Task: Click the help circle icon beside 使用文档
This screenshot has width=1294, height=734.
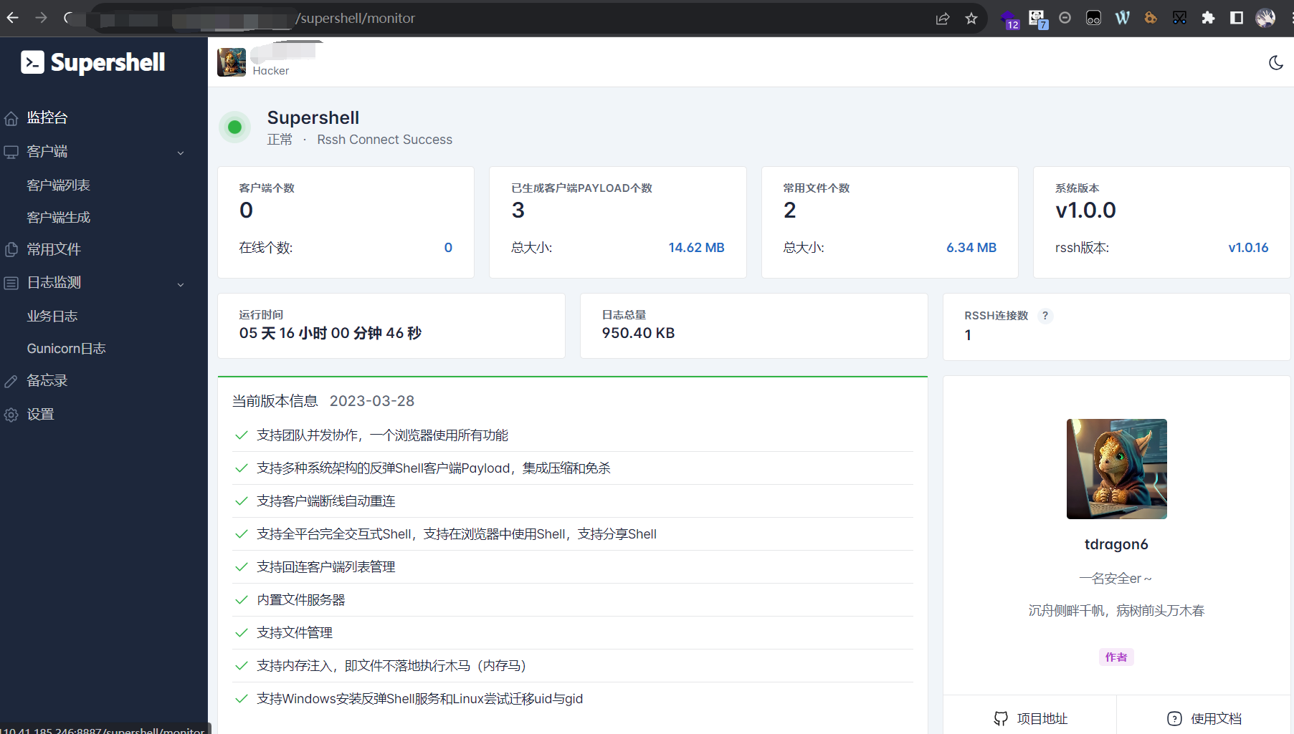Action: 1174,718
